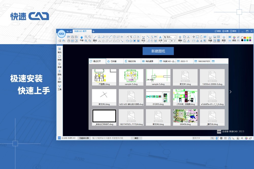The width and height of the screenshot is (254, 169).
Task: Click the 功能命令表 button
Action: [x=84, y=138]
